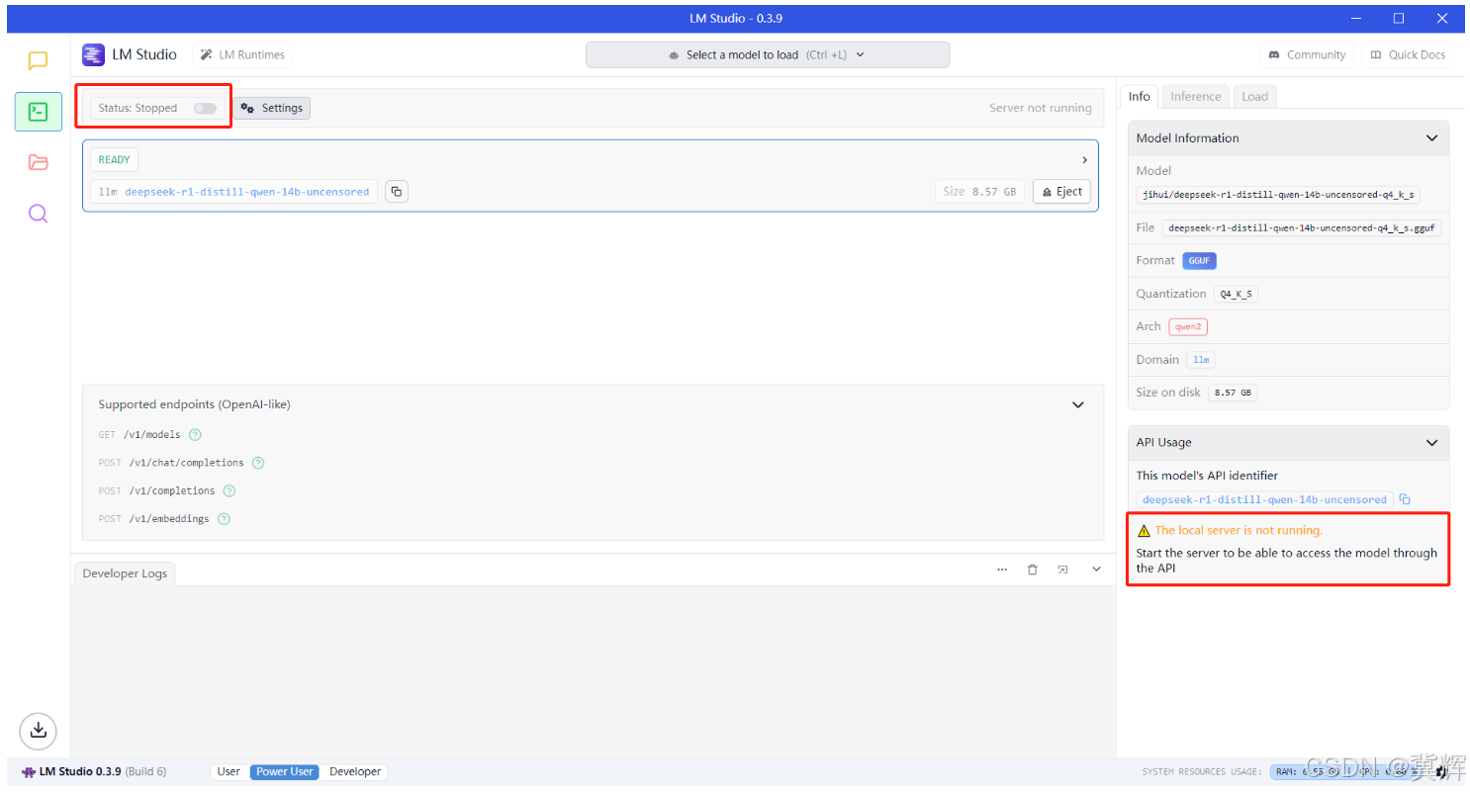Viewport: 1470px width, 793px height.
Task: Collapse the Developer Logs panel chevron
Action: click(x=1096, y=570)
